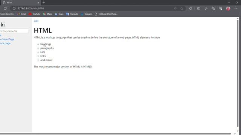241x135 pixels.
Task: Select the HTML browser tab
Action: [x=21, y=3]
